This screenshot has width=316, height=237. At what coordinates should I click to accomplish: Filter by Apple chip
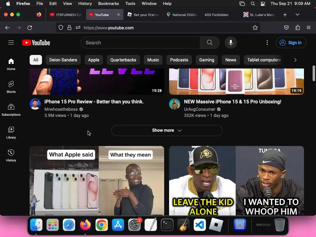point(94,60)
